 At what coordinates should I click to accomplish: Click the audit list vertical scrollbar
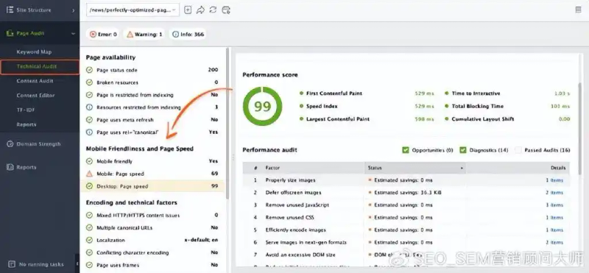tap(227, 123)
